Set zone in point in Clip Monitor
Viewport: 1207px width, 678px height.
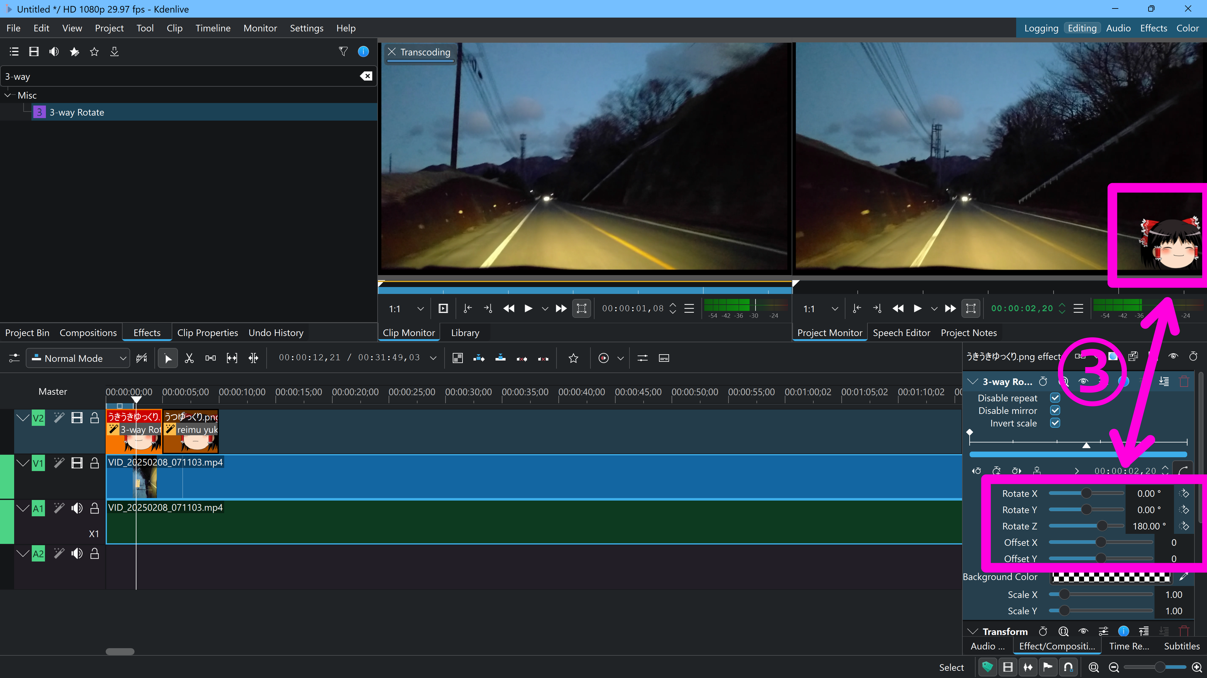point(467,308)
